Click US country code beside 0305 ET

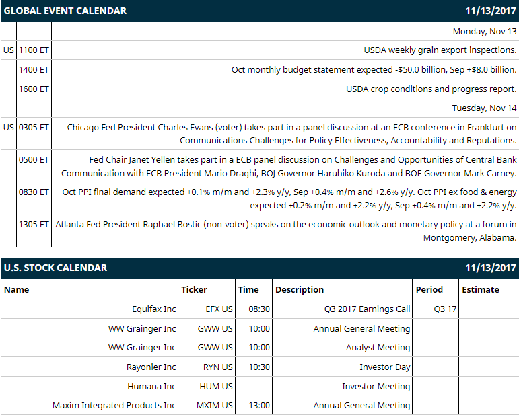point(9,128)
